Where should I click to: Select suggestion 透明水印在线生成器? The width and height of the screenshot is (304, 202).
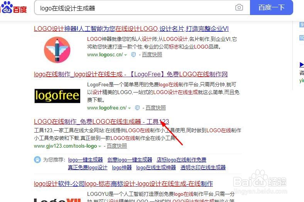203,168
